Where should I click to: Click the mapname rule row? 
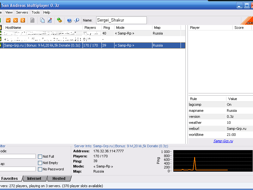221,111
